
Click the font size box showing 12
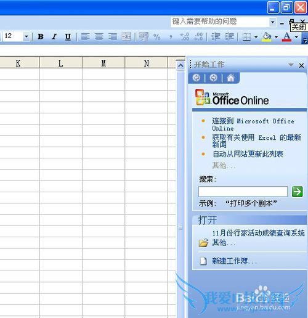point(13,36)
